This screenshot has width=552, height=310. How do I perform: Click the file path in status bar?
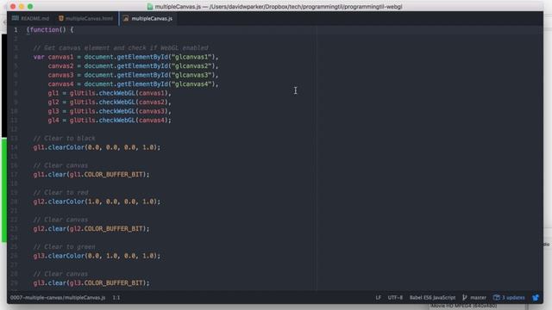click(x=58, y=297)
